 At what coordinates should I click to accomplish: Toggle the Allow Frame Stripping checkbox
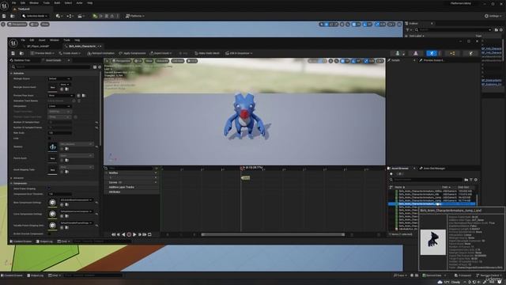click(x=49, y=188)
